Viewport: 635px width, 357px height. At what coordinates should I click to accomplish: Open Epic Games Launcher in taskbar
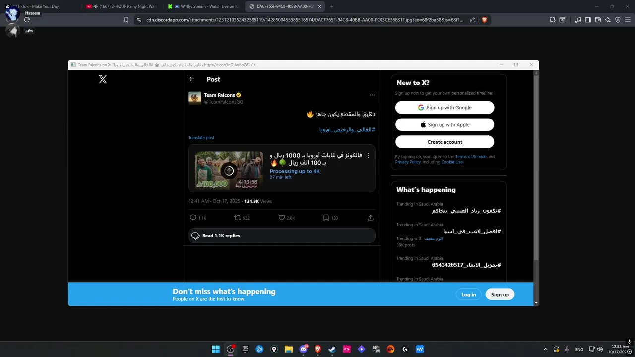pyautogui.click(x=245, y=349)
